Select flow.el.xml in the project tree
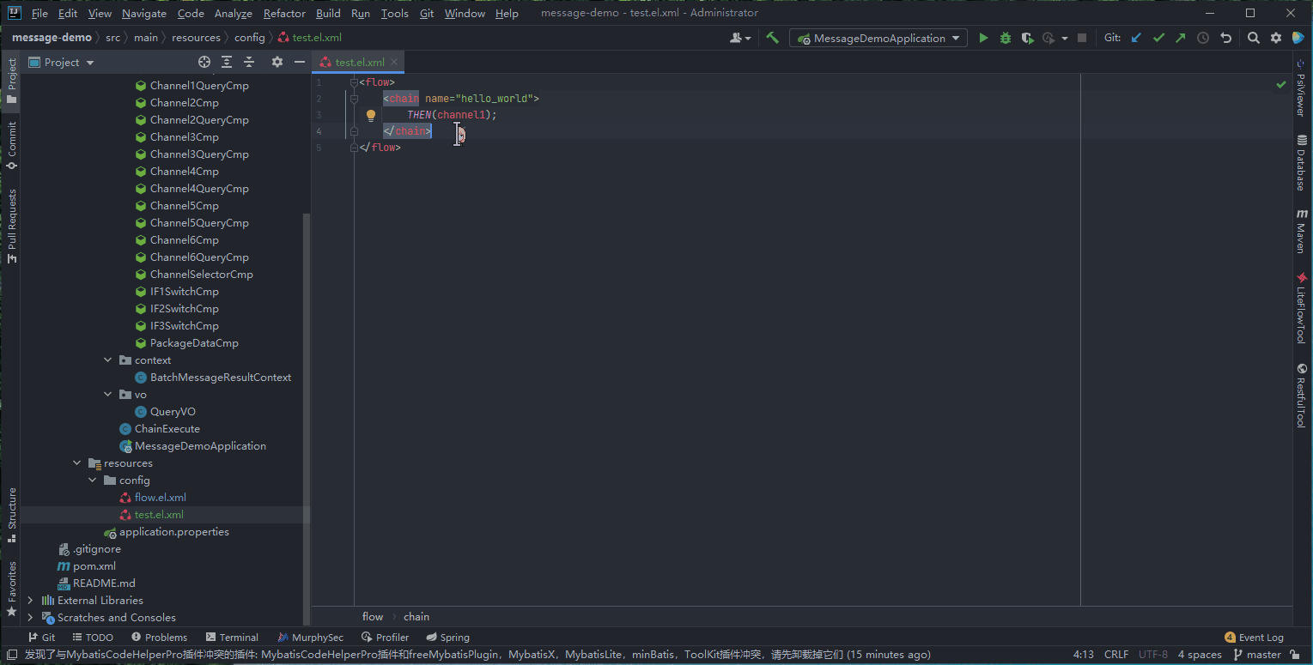 160,498
